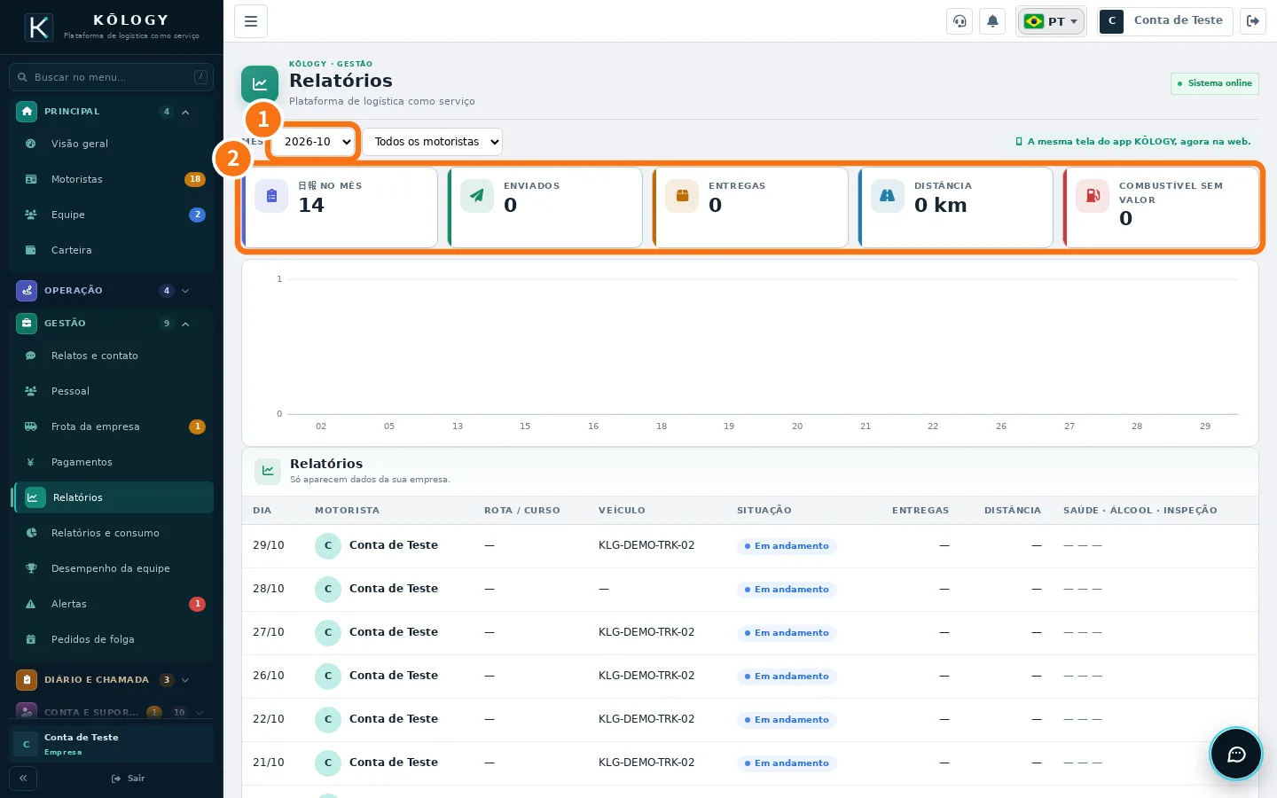Go to Motoristas menu item

(112, 179)
